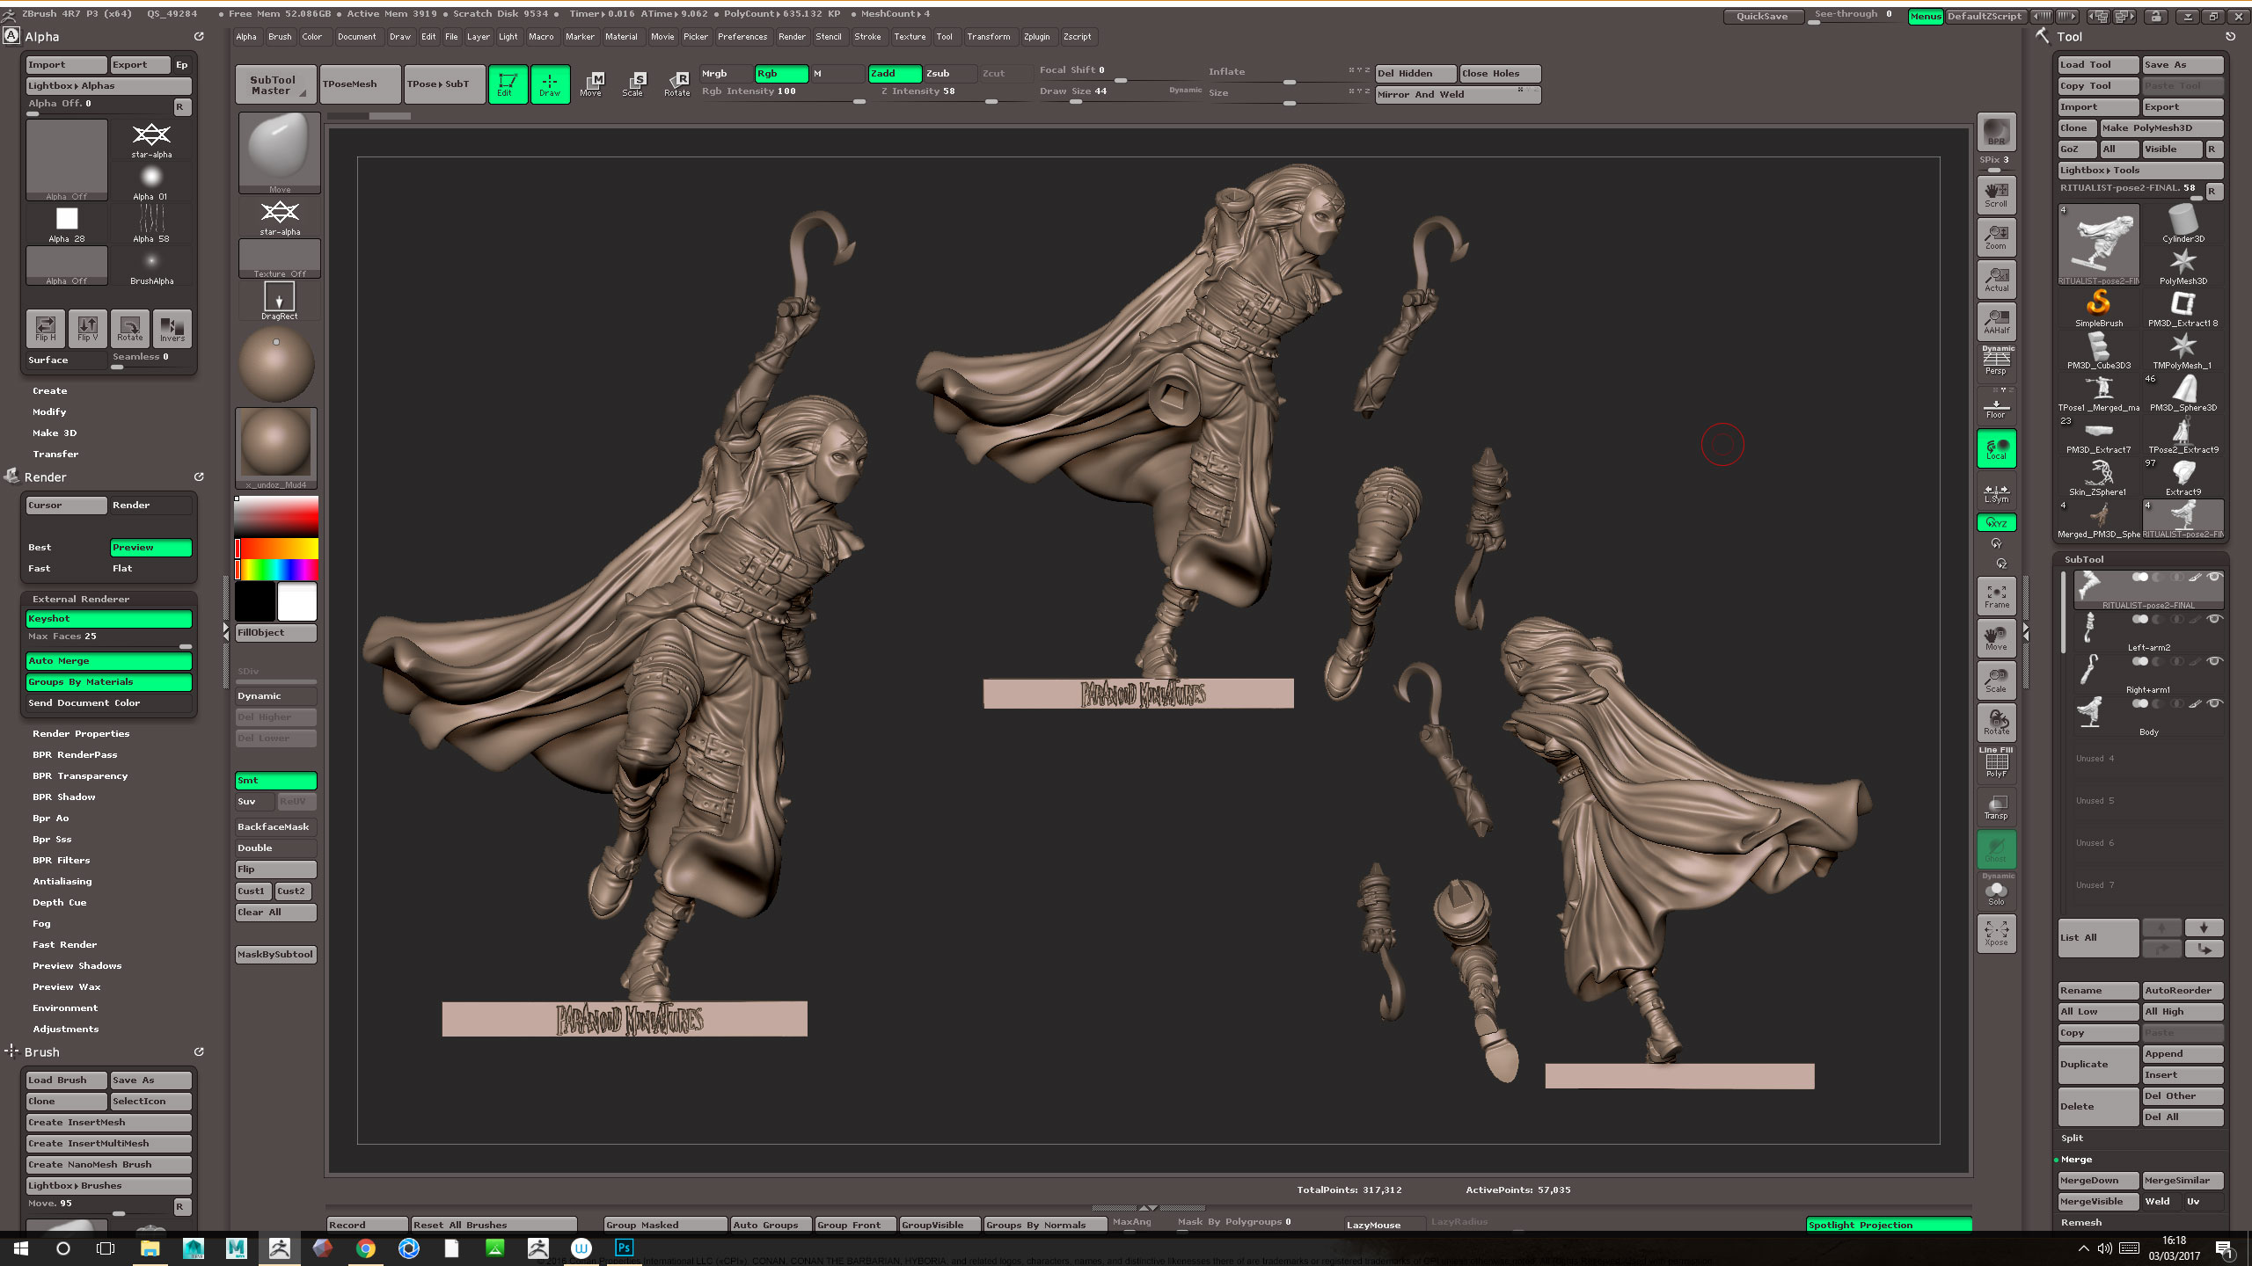The width and height of the screenshot is (2252, 1266).
Task: Select the Cylinder3D tool icon
Action: coord(2183,223)
